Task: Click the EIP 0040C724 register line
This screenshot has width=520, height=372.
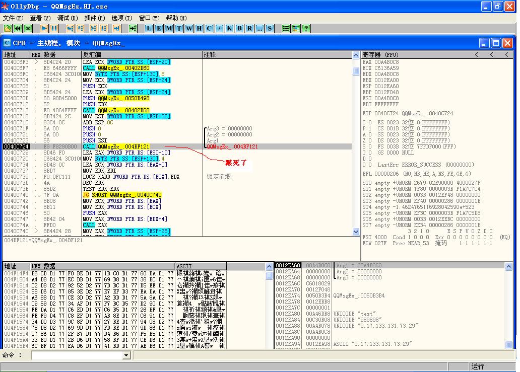Action: pyautogui.click(x=408, y=113)
